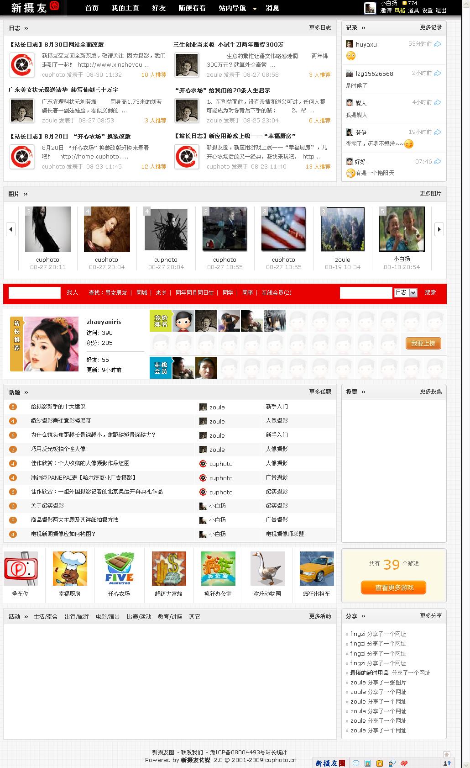Open blog post 三生创业当老板 小试牛刀两年赚得300万
470x768 pixels.
[228, 45]
